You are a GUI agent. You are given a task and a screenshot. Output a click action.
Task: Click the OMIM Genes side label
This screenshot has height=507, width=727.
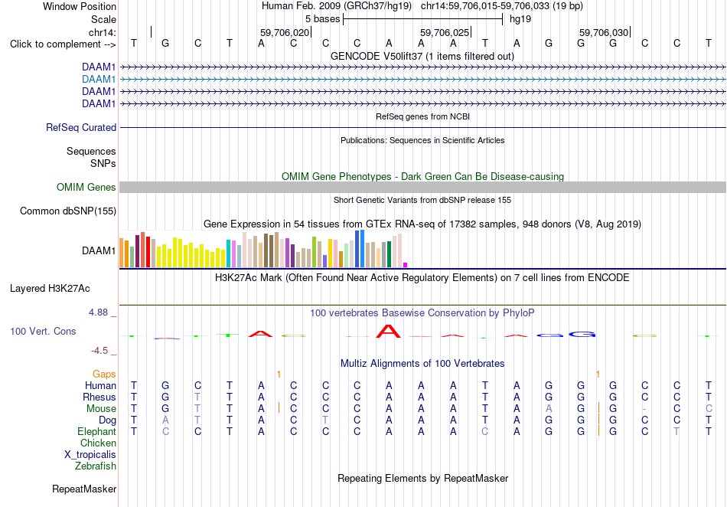[x=86, y=188]
